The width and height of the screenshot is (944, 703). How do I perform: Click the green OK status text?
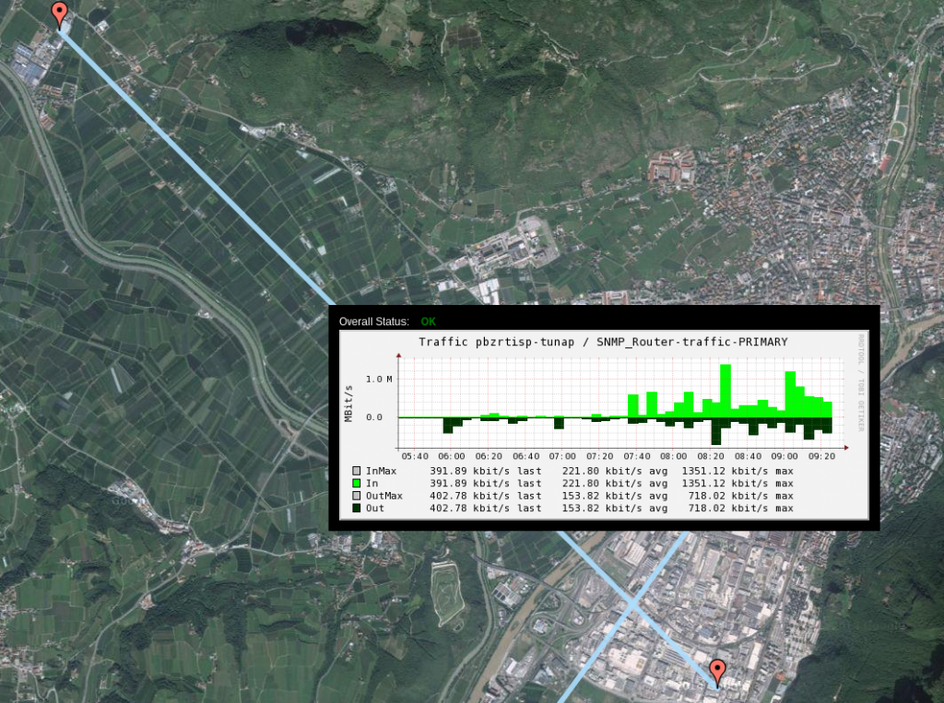coord(428,322)
